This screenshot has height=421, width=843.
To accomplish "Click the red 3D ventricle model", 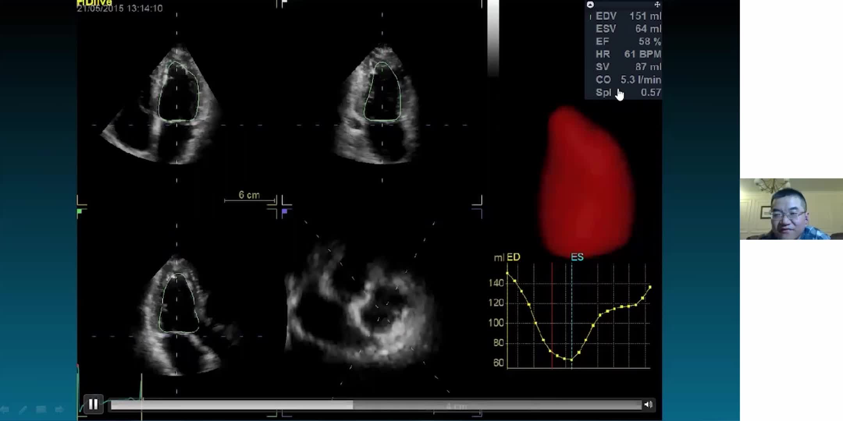I will pyautogui.click(x=585, y=183).
